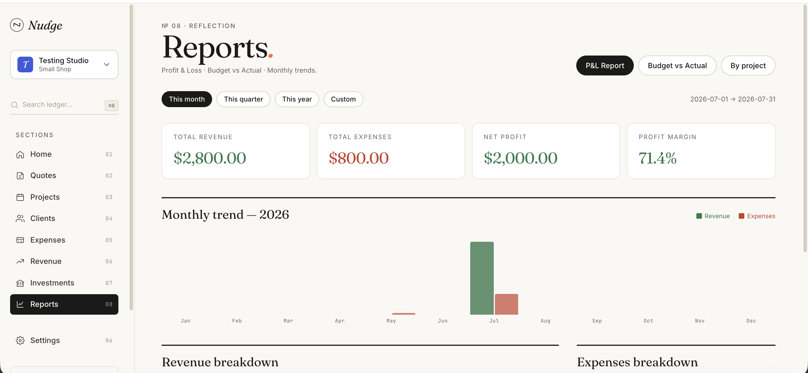Viewport: 808px width, 373px height.
Task: Open Expenses via card icon
Action: 20,240
